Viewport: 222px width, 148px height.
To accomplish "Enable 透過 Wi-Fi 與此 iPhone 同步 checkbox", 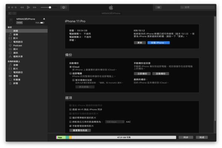I will (70, 110).
